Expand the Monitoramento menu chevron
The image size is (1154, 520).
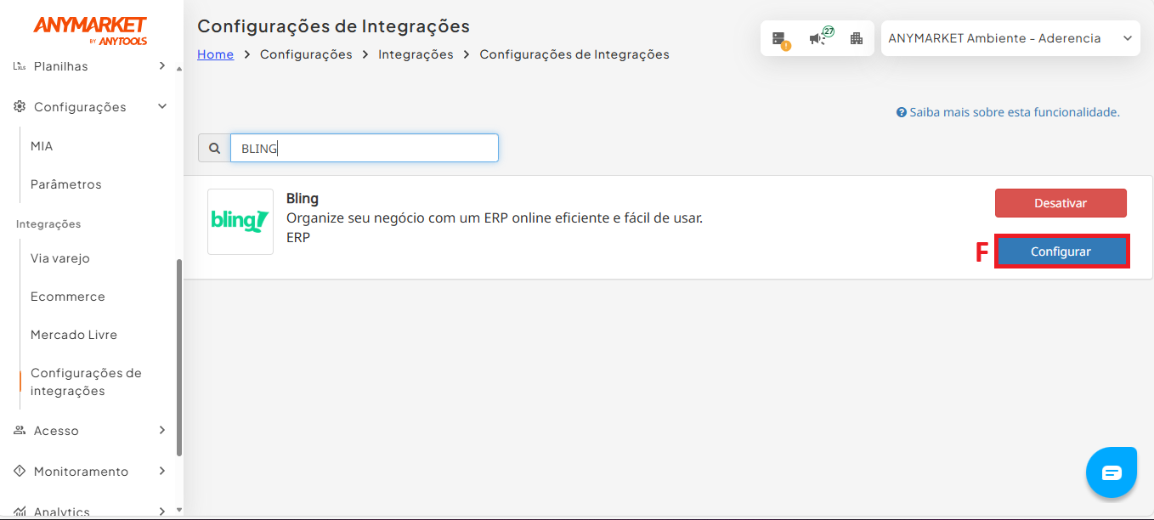[161, 471]
